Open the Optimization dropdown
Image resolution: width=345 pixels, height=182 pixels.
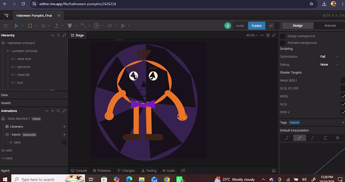(329, 57)
